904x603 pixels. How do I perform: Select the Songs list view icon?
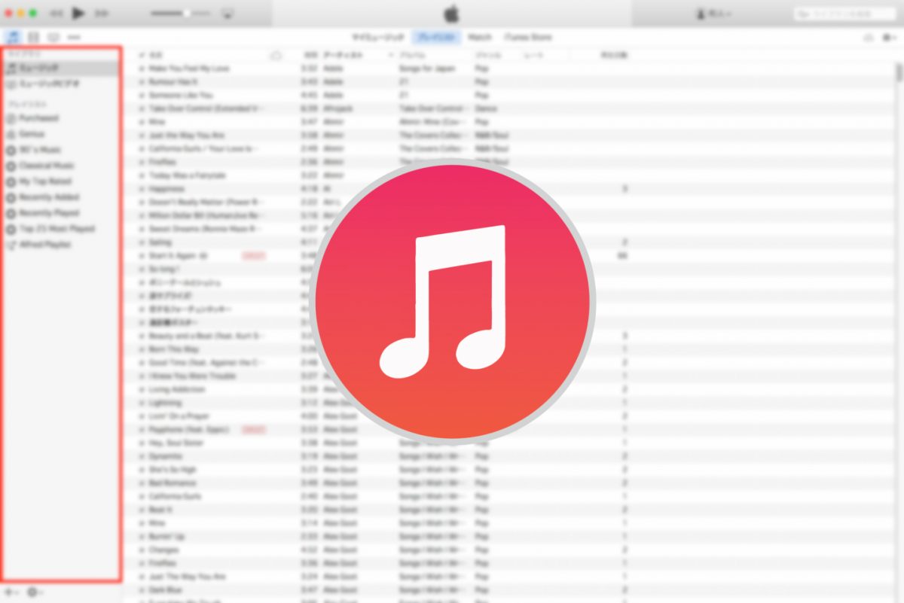[14, 37]
